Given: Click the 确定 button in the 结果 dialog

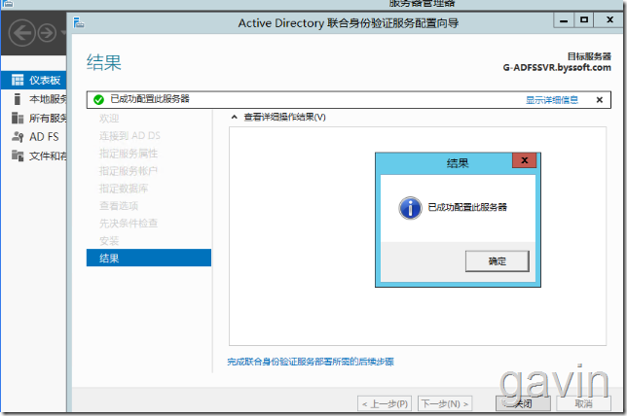Looking at the screenshot, I should click(498, 261).
